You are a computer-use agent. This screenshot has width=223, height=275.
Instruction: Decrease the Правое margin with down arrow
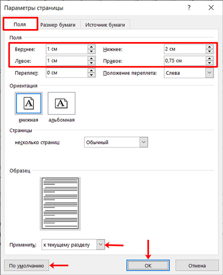(209, 63)
